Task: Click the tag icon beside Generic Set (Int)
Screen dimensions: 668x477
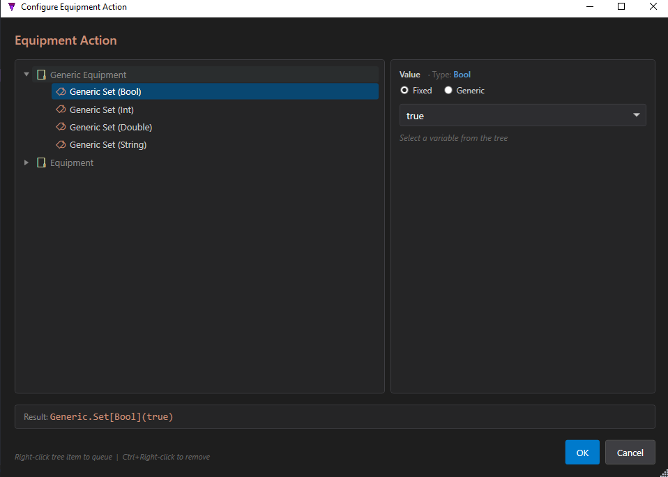Action: (61, 109)
